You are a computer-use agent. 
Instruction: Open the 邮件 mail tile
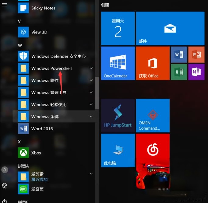tap(170, 28)
